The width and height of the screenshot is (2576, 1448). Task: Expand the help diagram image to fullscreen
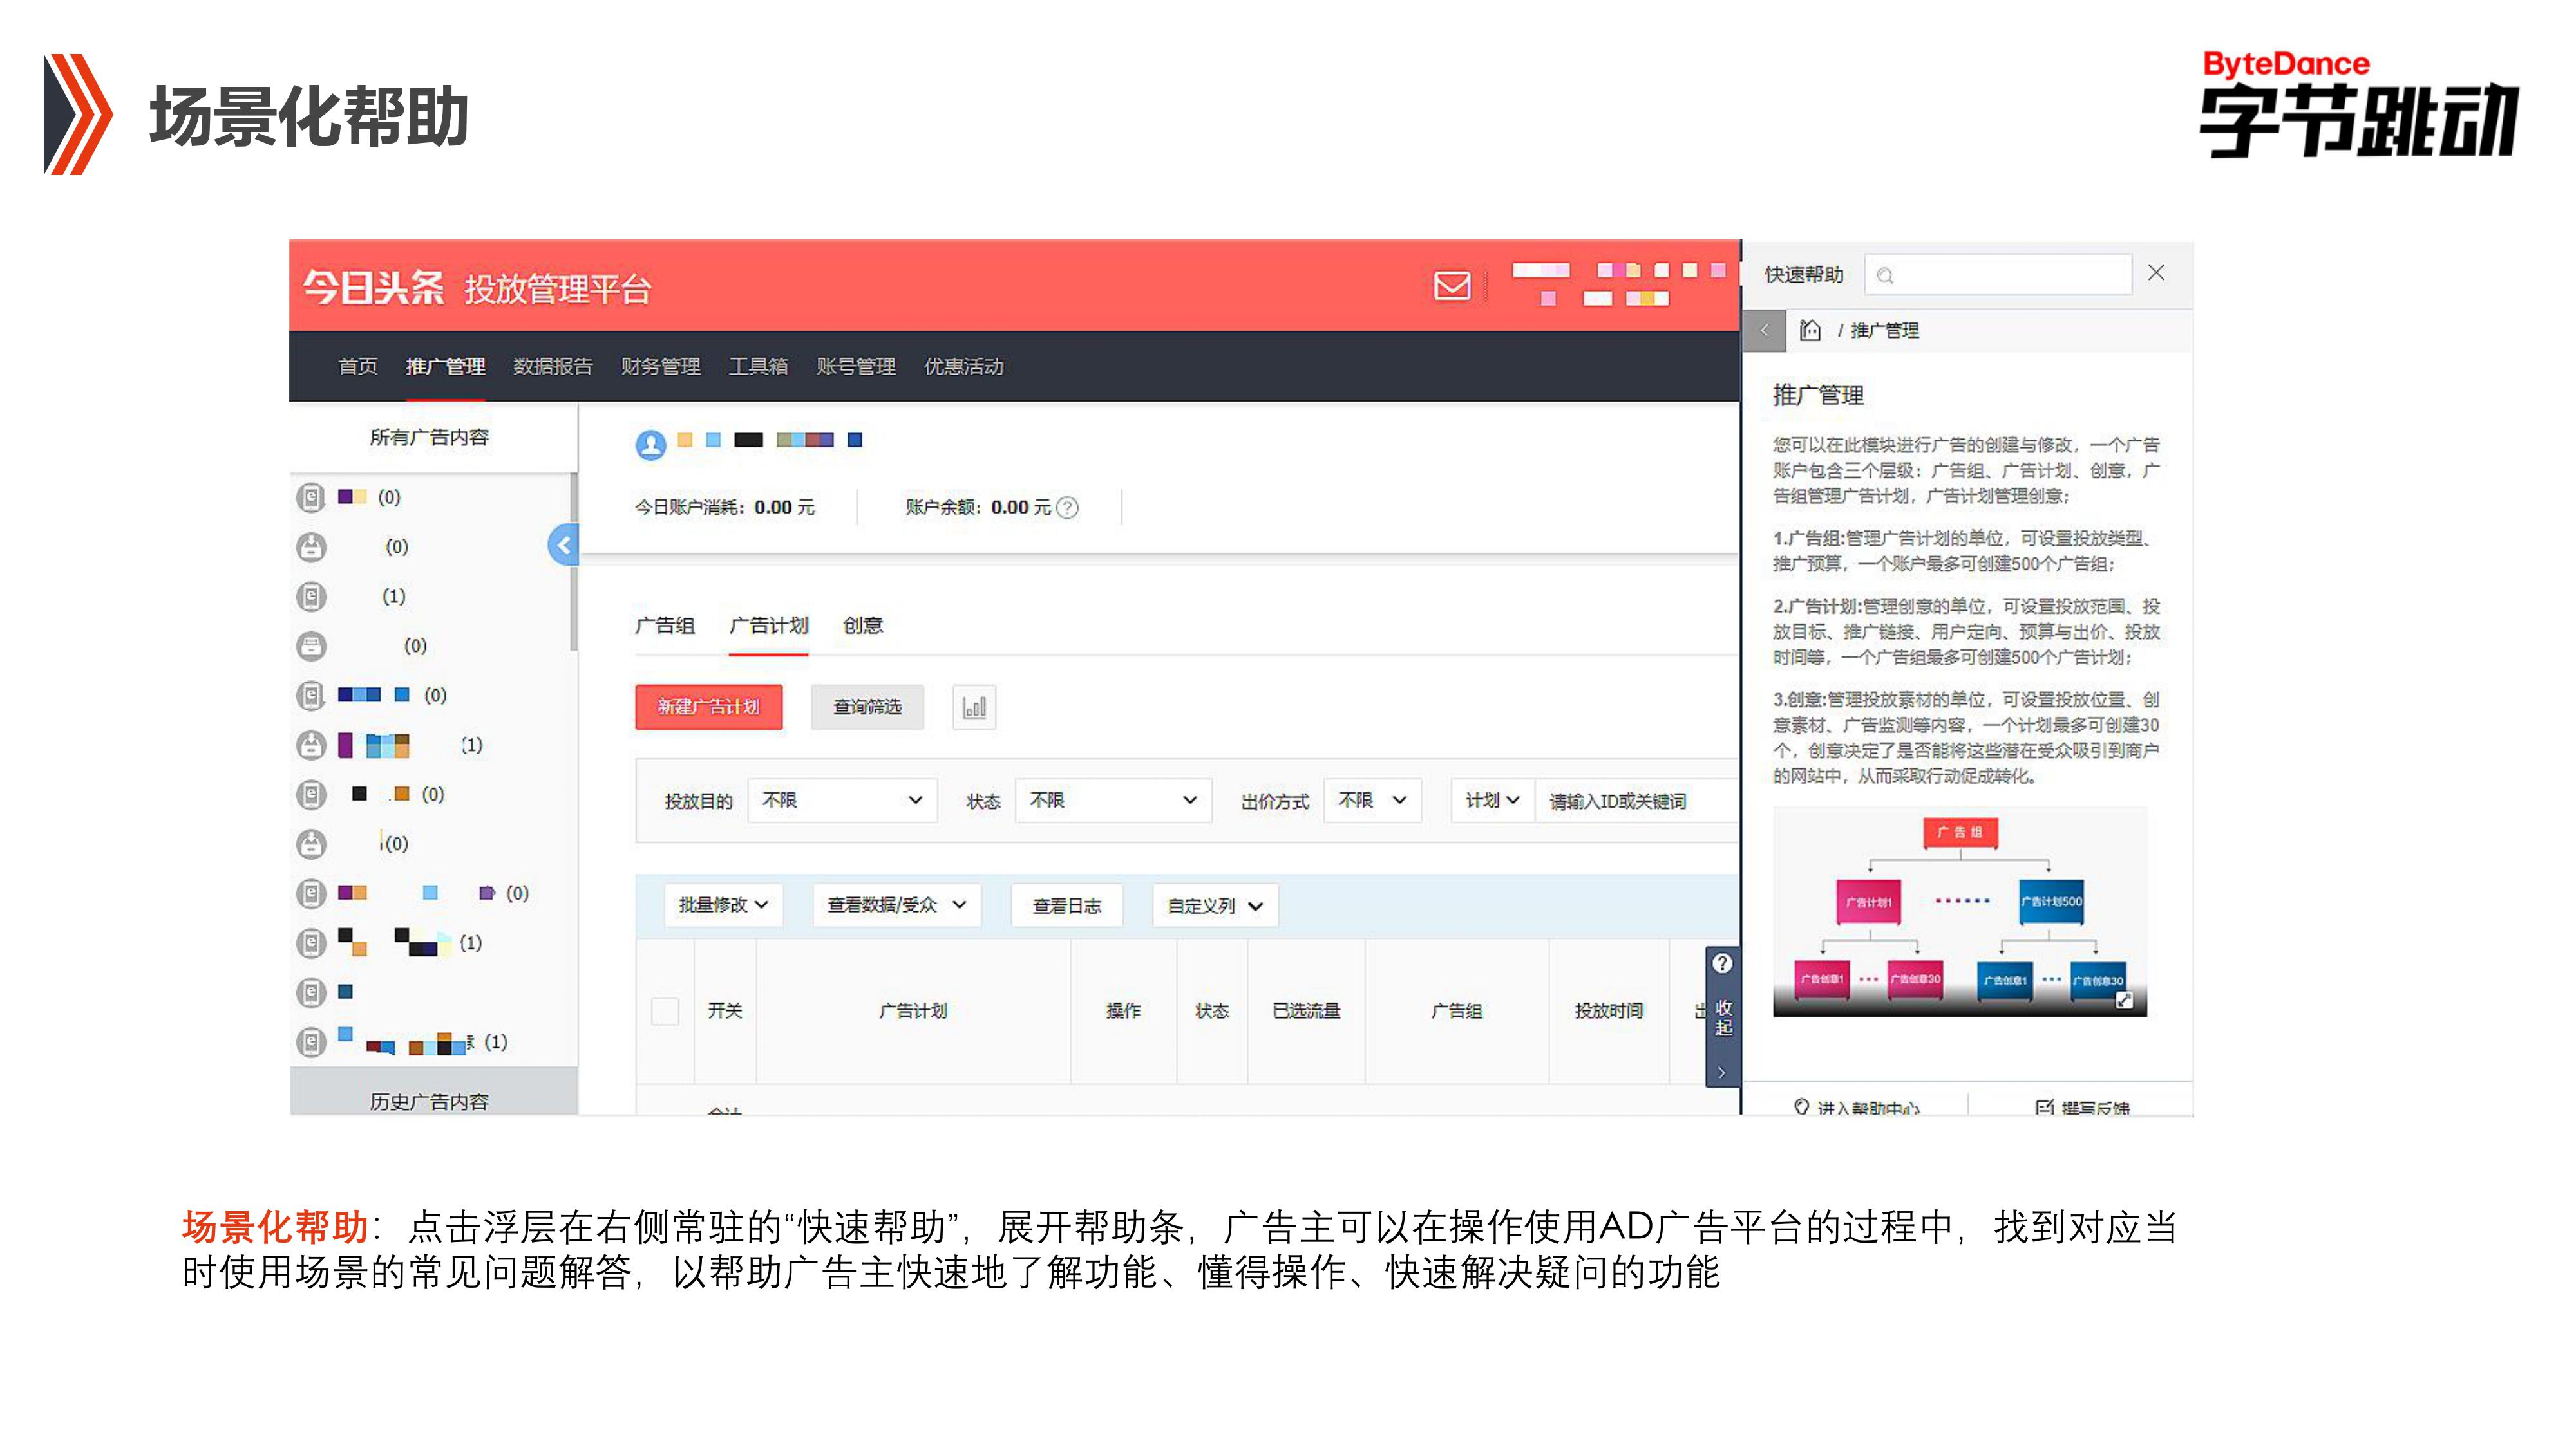(x=2125, y=999)
